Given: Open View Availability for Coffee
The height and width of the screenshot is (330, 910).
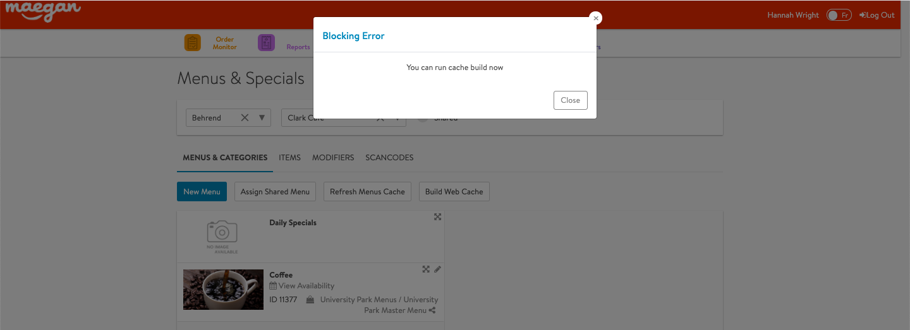Looking at the screenshot, I should pos(306,286).
